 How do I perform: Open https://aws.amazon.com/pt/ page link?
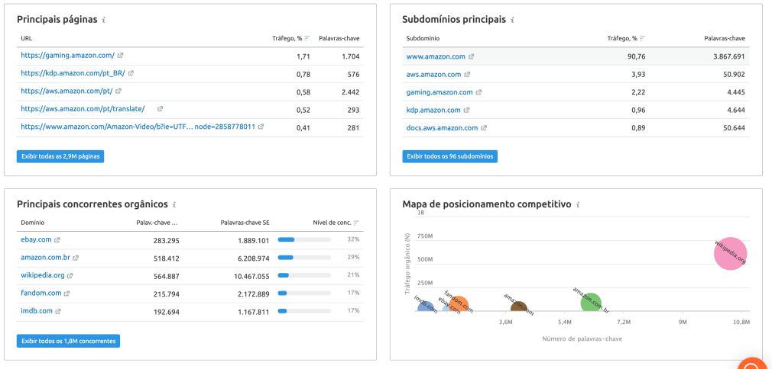[66, 91]
